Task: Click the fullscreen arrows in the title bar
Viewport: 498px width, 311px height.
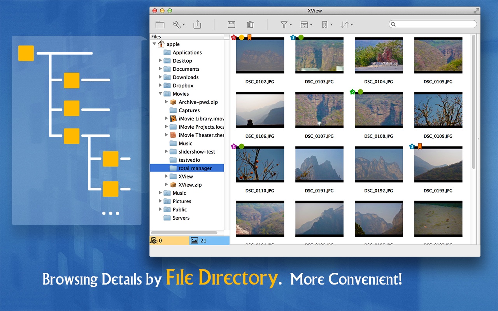Action: point(476,11)
